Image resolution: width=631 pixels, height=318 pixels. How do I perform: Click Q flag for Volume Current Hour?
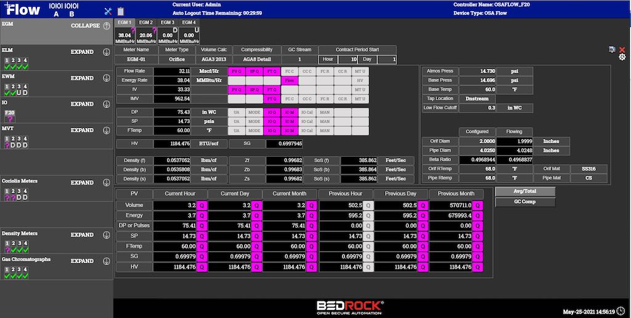[x=202, y=205]
